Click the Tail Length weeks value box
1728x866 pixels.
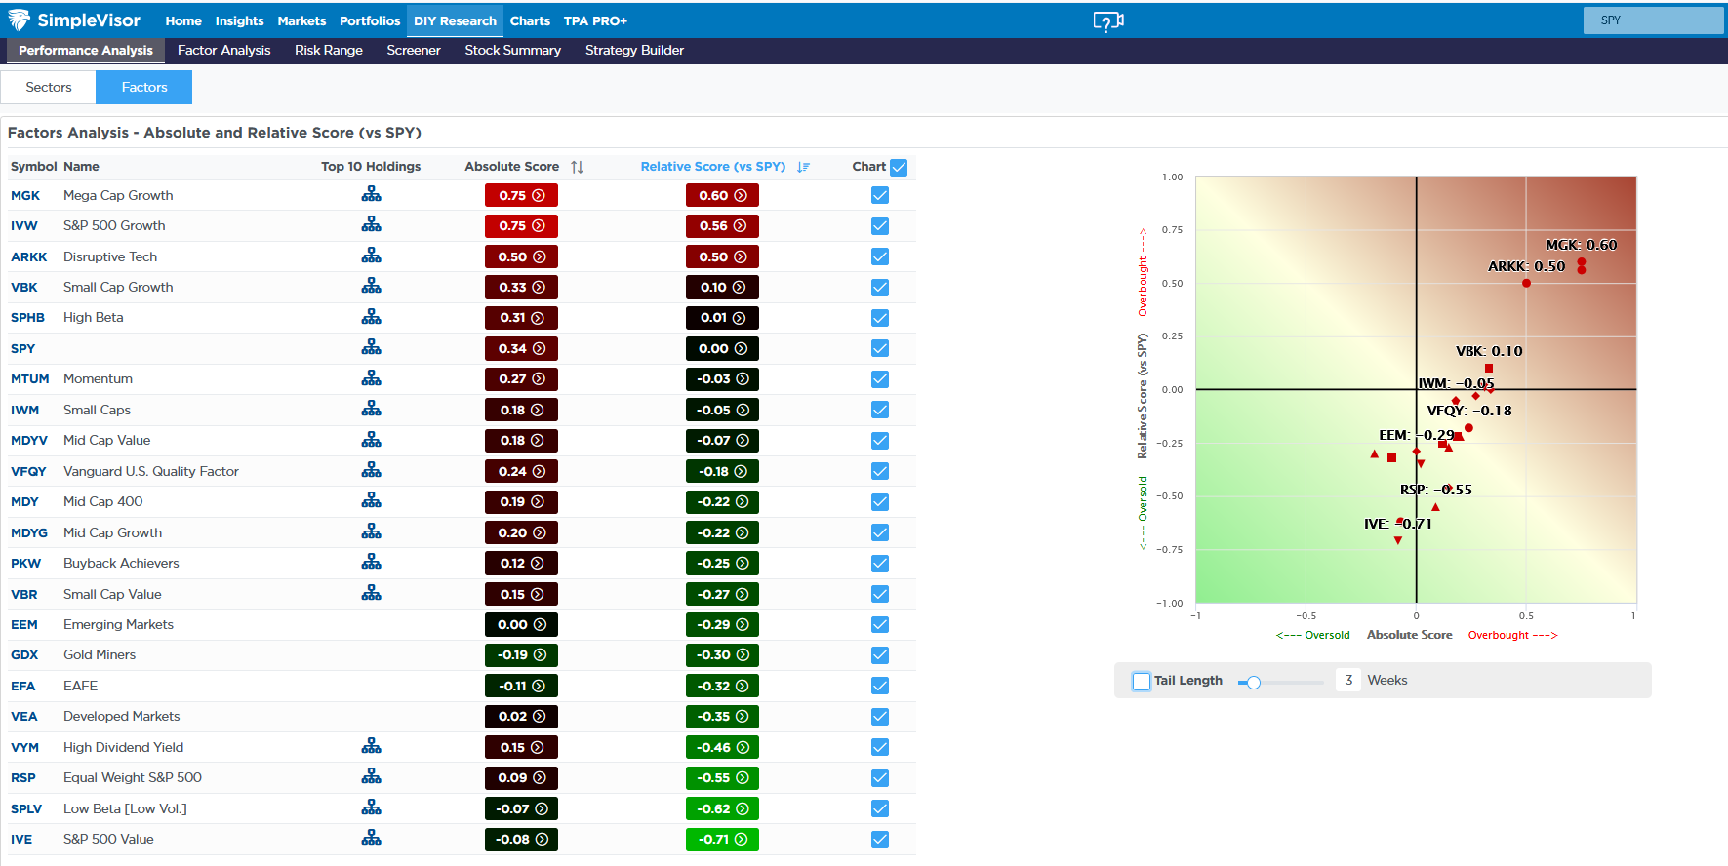click(1348, 680)
